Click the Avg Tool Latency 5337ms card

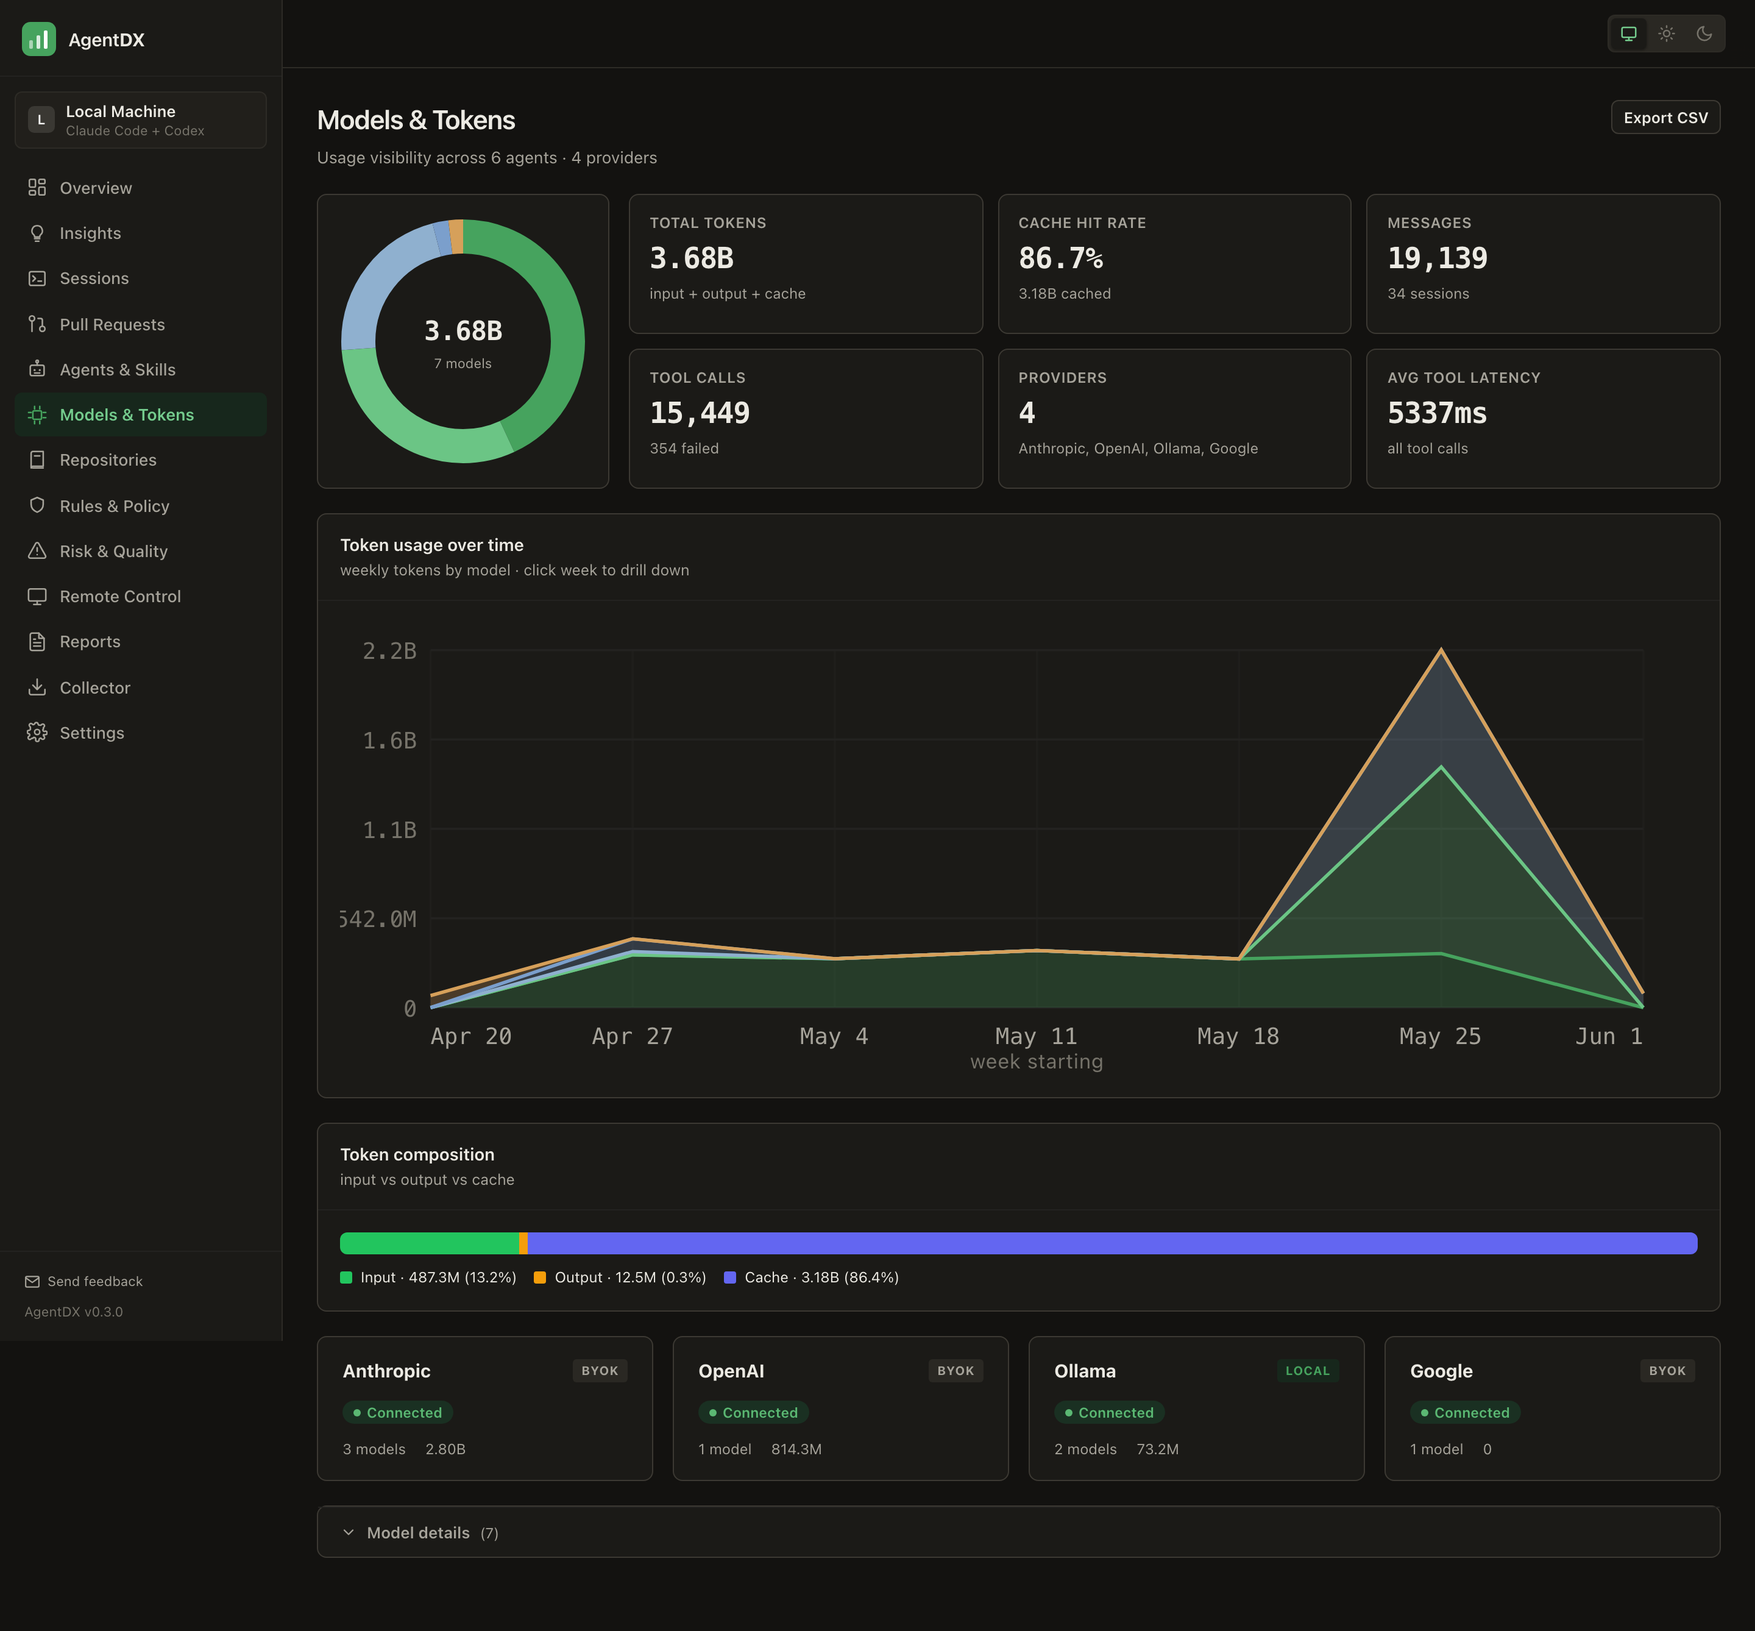tap(1542, 418)
